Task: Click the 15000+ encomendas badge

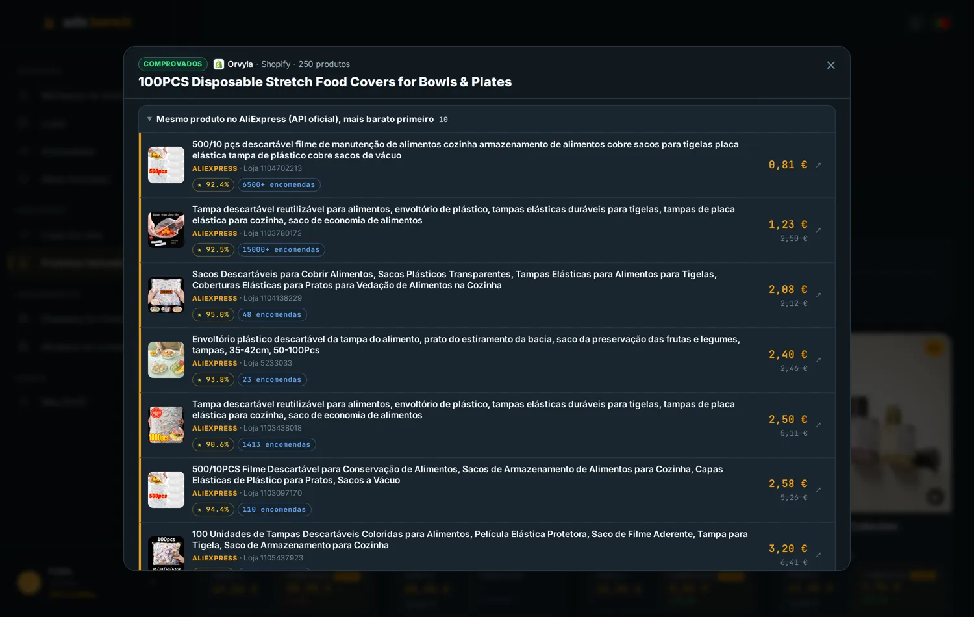Action: tap(281, 250)
